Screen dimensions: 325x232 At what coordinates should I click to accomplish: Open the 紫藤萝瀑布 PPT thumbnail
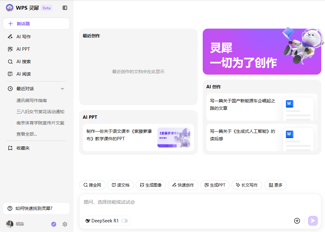point(174,137)
